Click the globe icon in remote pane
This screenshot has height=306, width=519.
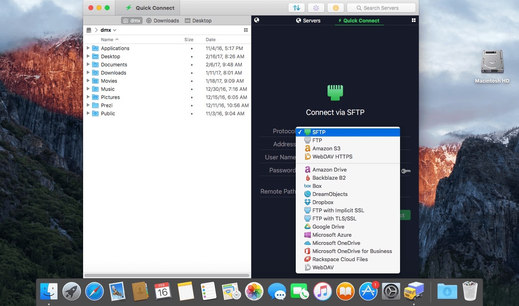(257, 20)
